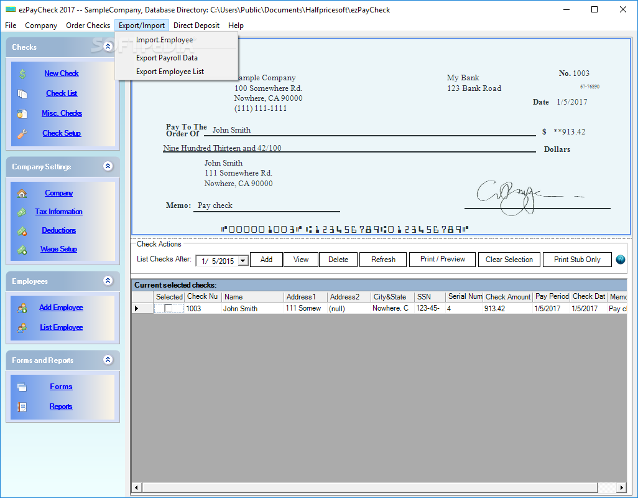Open the Check List link
This screenshot has width=638, height=498.
[x=62, y=93]
